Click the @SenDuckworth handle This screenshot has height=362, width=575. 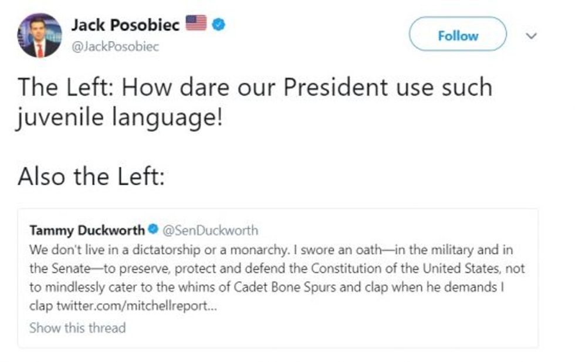tap(209, 229)
